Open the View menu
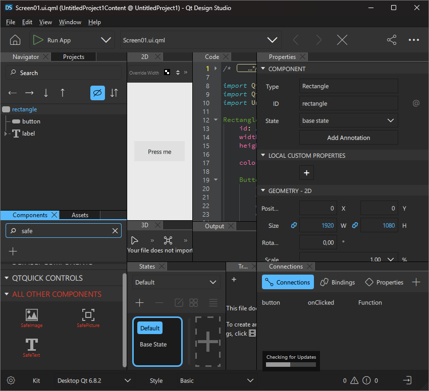The width and height of the screenshot is (429, 391). click(x=45, y=22)
